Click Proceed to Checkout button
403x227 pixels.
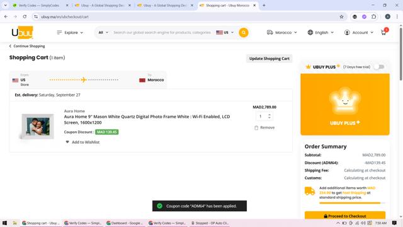click(345, 216)
